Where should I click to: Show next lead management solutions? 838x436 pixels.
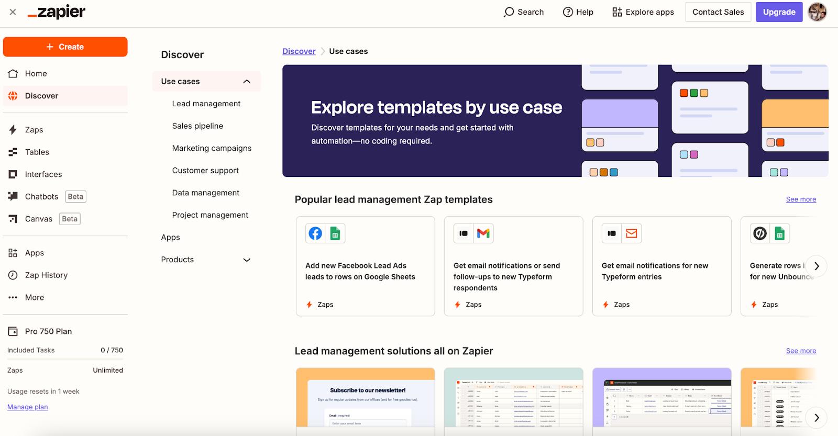[x=817, y=418]
